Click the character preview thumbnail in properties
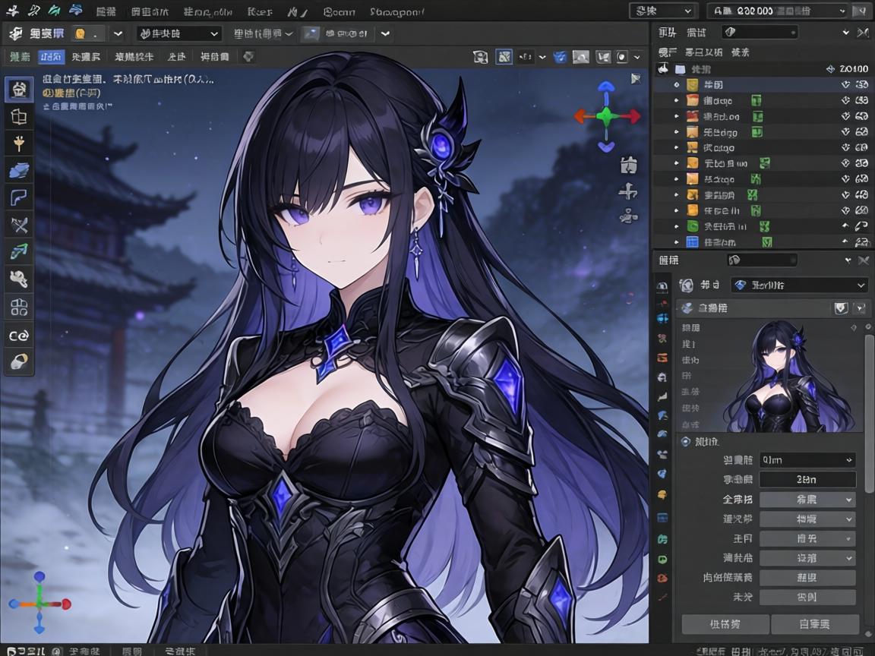This screenshot has height=656, width=875. coord(786,377)
